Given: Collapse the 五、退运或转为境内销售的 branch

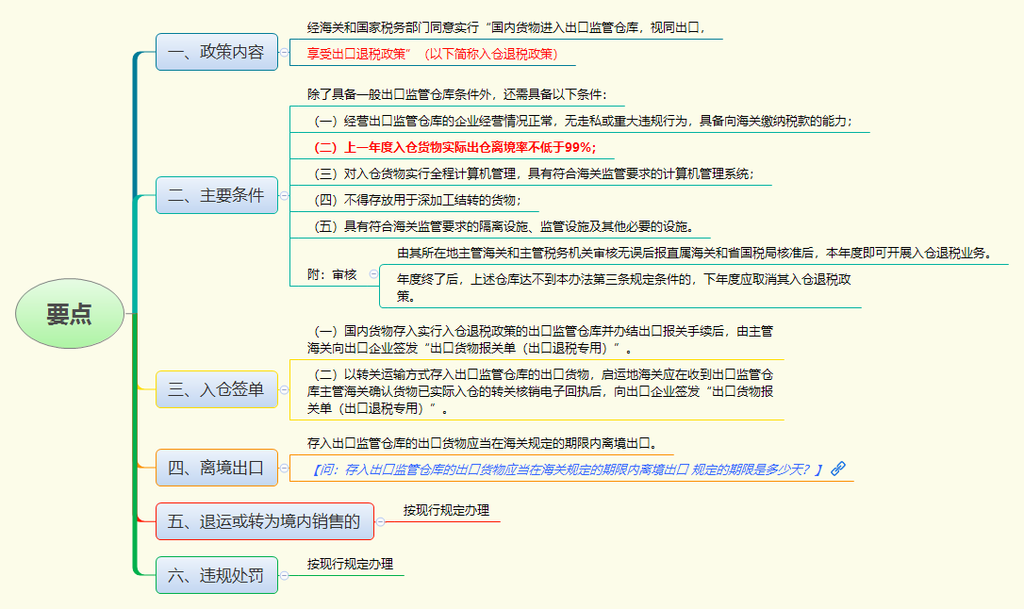Looking at the screenshot, I should [380, 521].
